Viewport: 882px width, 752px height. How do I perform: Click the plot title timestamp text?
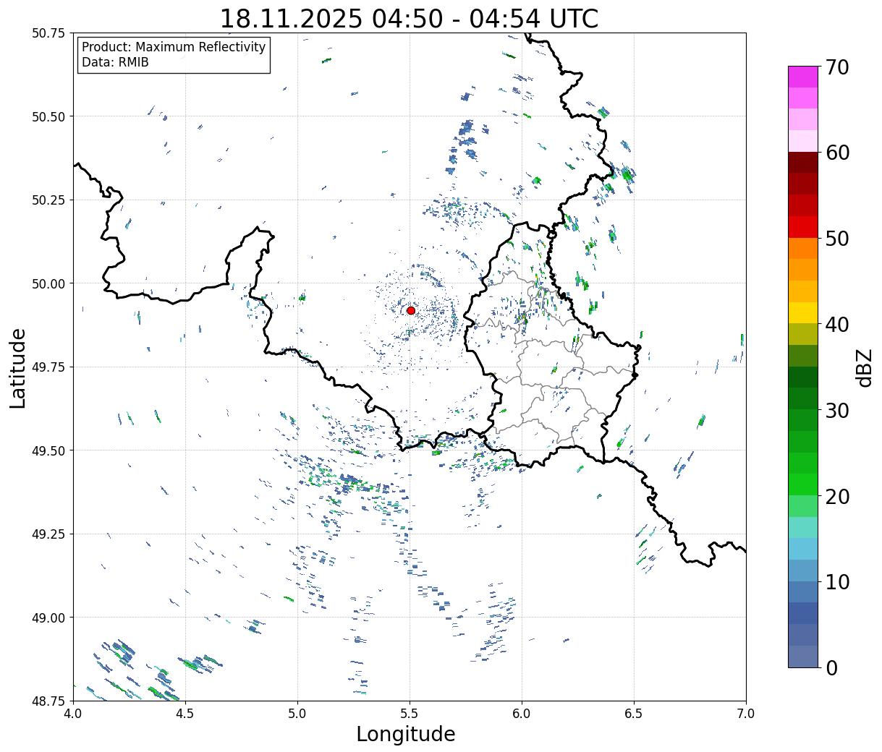click(409, 18)
